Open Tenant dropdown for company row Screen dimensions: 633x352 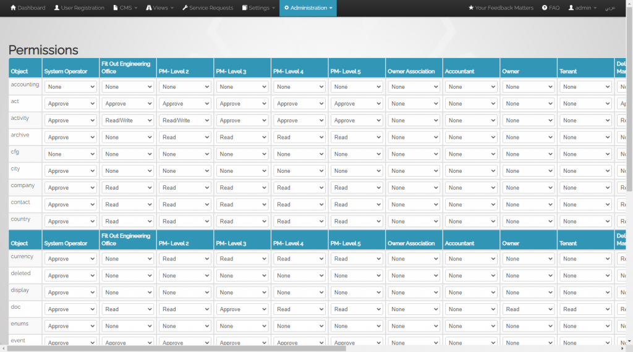coord(585,188)
